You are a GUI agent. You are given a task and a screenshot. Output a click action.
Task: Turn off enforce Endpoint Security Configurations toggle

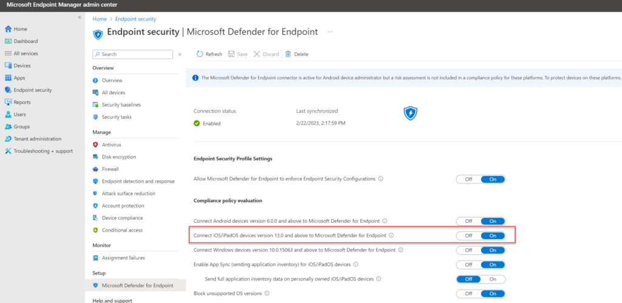[468, 179]
